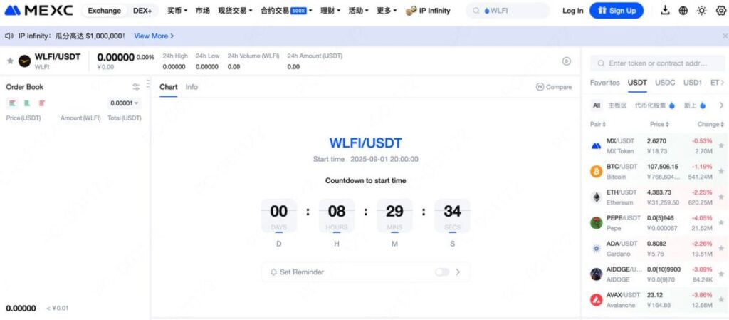
Task: Click the MEXC logo
Action: (x=38, y=10)
